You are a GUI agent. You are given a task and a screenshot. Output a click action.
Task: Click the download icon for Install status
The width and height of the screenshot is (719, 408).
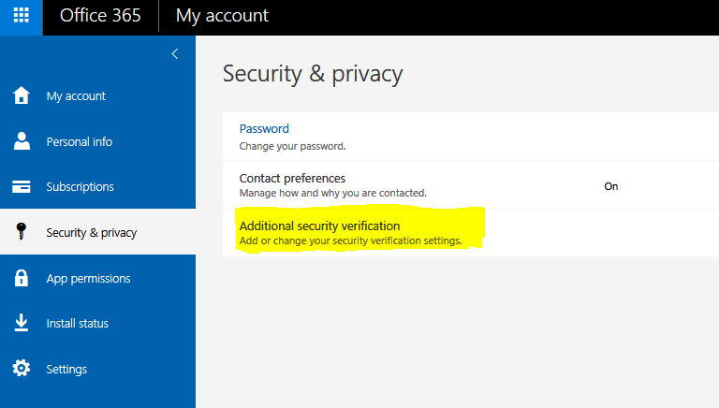(21, 323)
